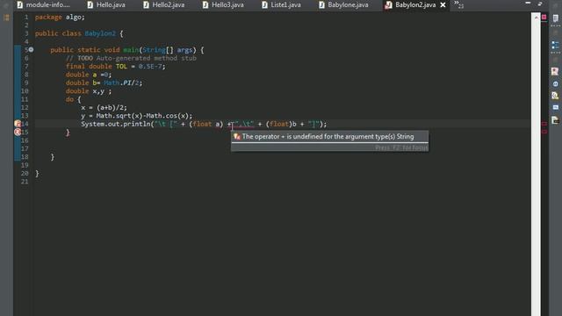Click the scroll-up arrow of editor scrollbar
Viewport: 562px width, 316px height.
coord(536,18)
